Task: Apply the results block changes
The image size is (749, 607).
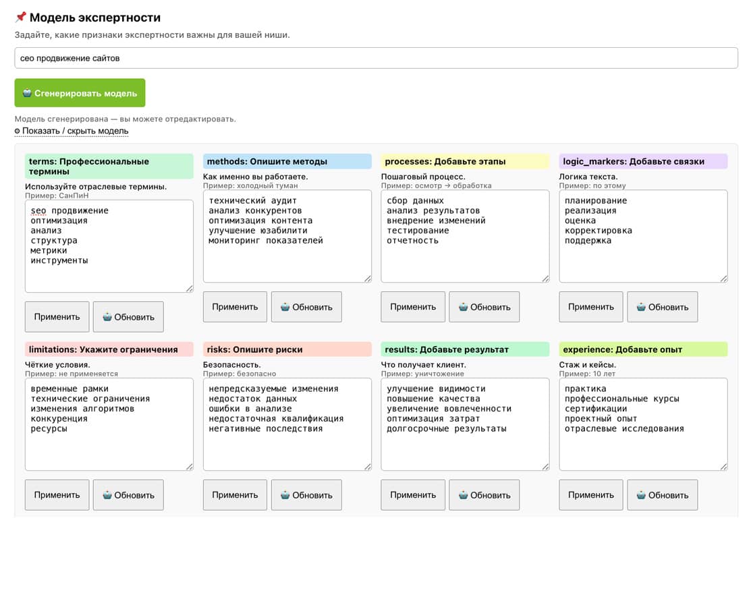Action: [x=413, y=495]
